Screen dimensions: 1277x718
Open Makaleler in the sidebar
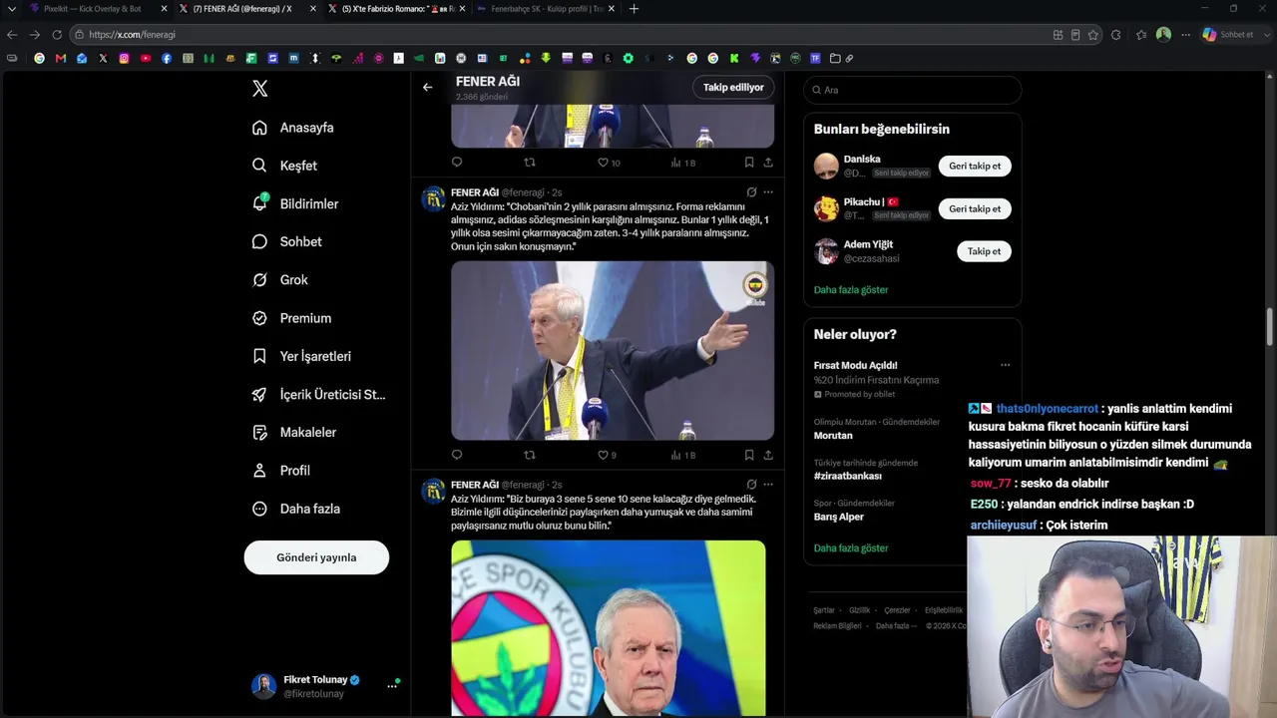click(x=294, y=433)
